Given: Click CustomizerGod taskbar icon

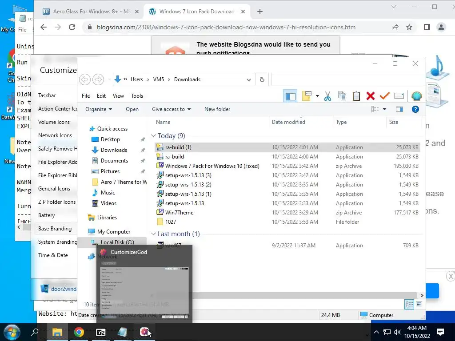Looking at the screenshot, I should coord(144,332).
